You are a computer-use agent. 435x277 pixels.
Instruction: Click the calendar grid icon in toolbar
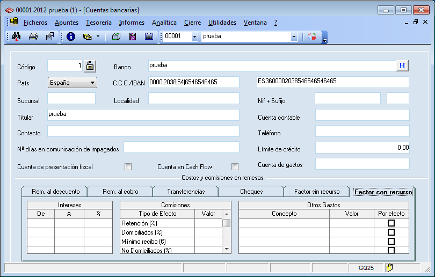pos(149,37)
